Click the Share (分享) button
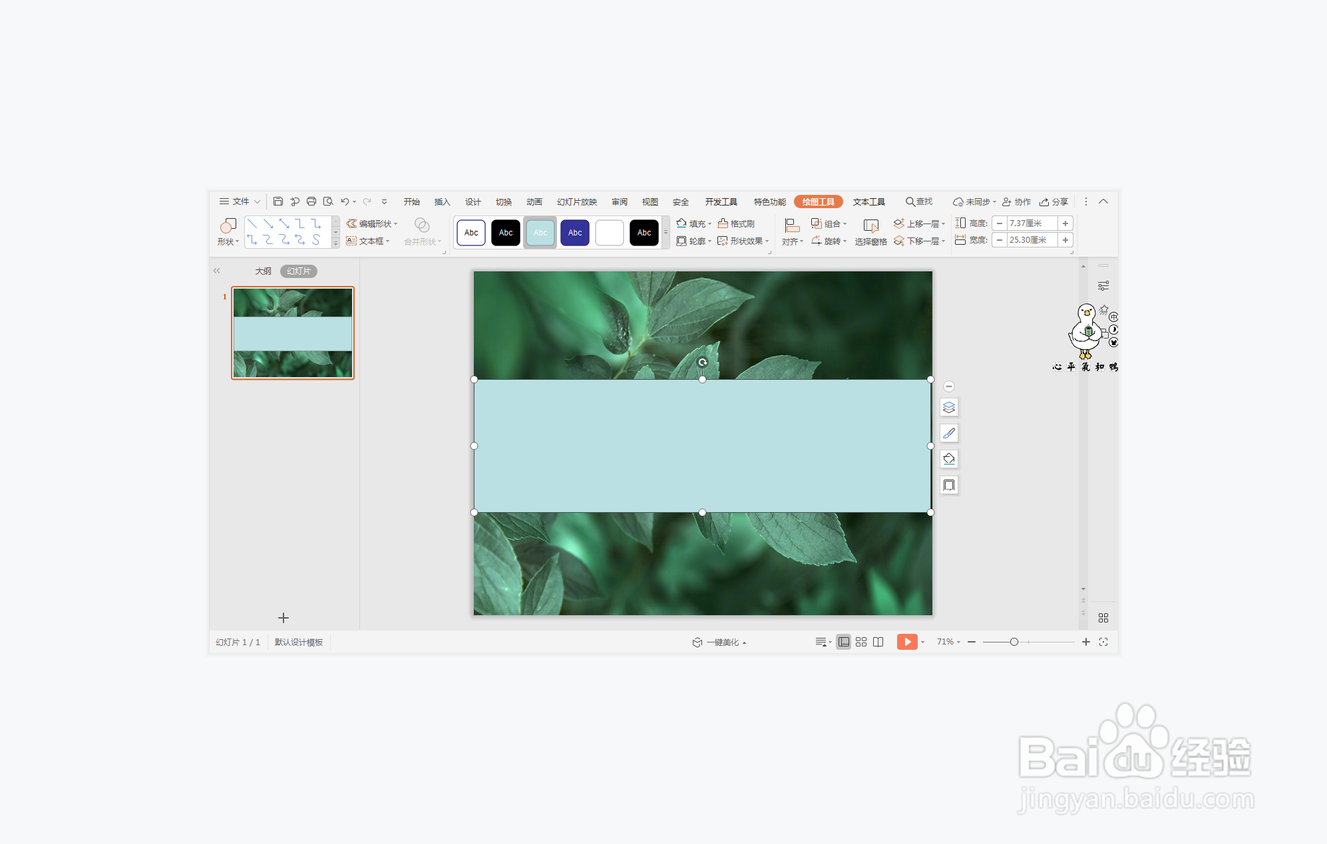 click(1054, 202)
